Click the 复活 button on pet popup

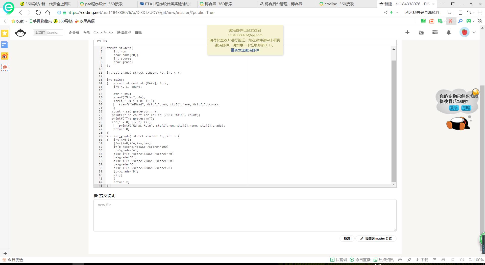pyautogui.click(x=454, y=108)
